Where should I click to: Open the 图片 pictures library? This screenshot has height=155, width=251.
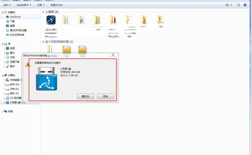coord(12,53)
